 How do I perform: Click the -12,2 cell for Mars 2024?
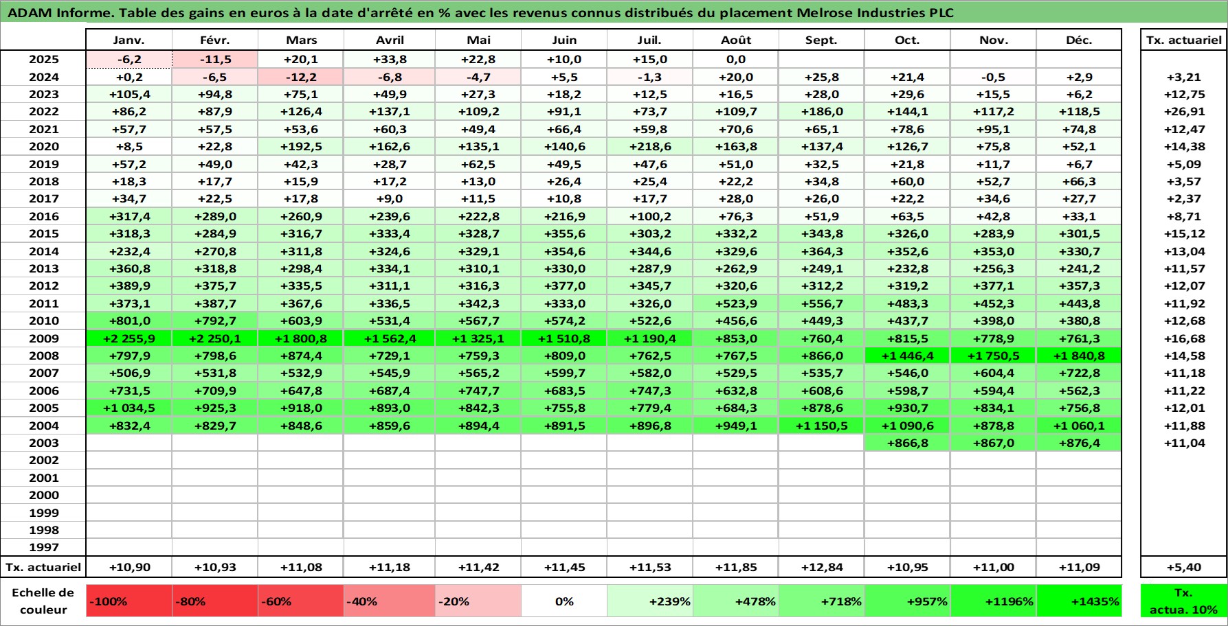tap(301, 77)
